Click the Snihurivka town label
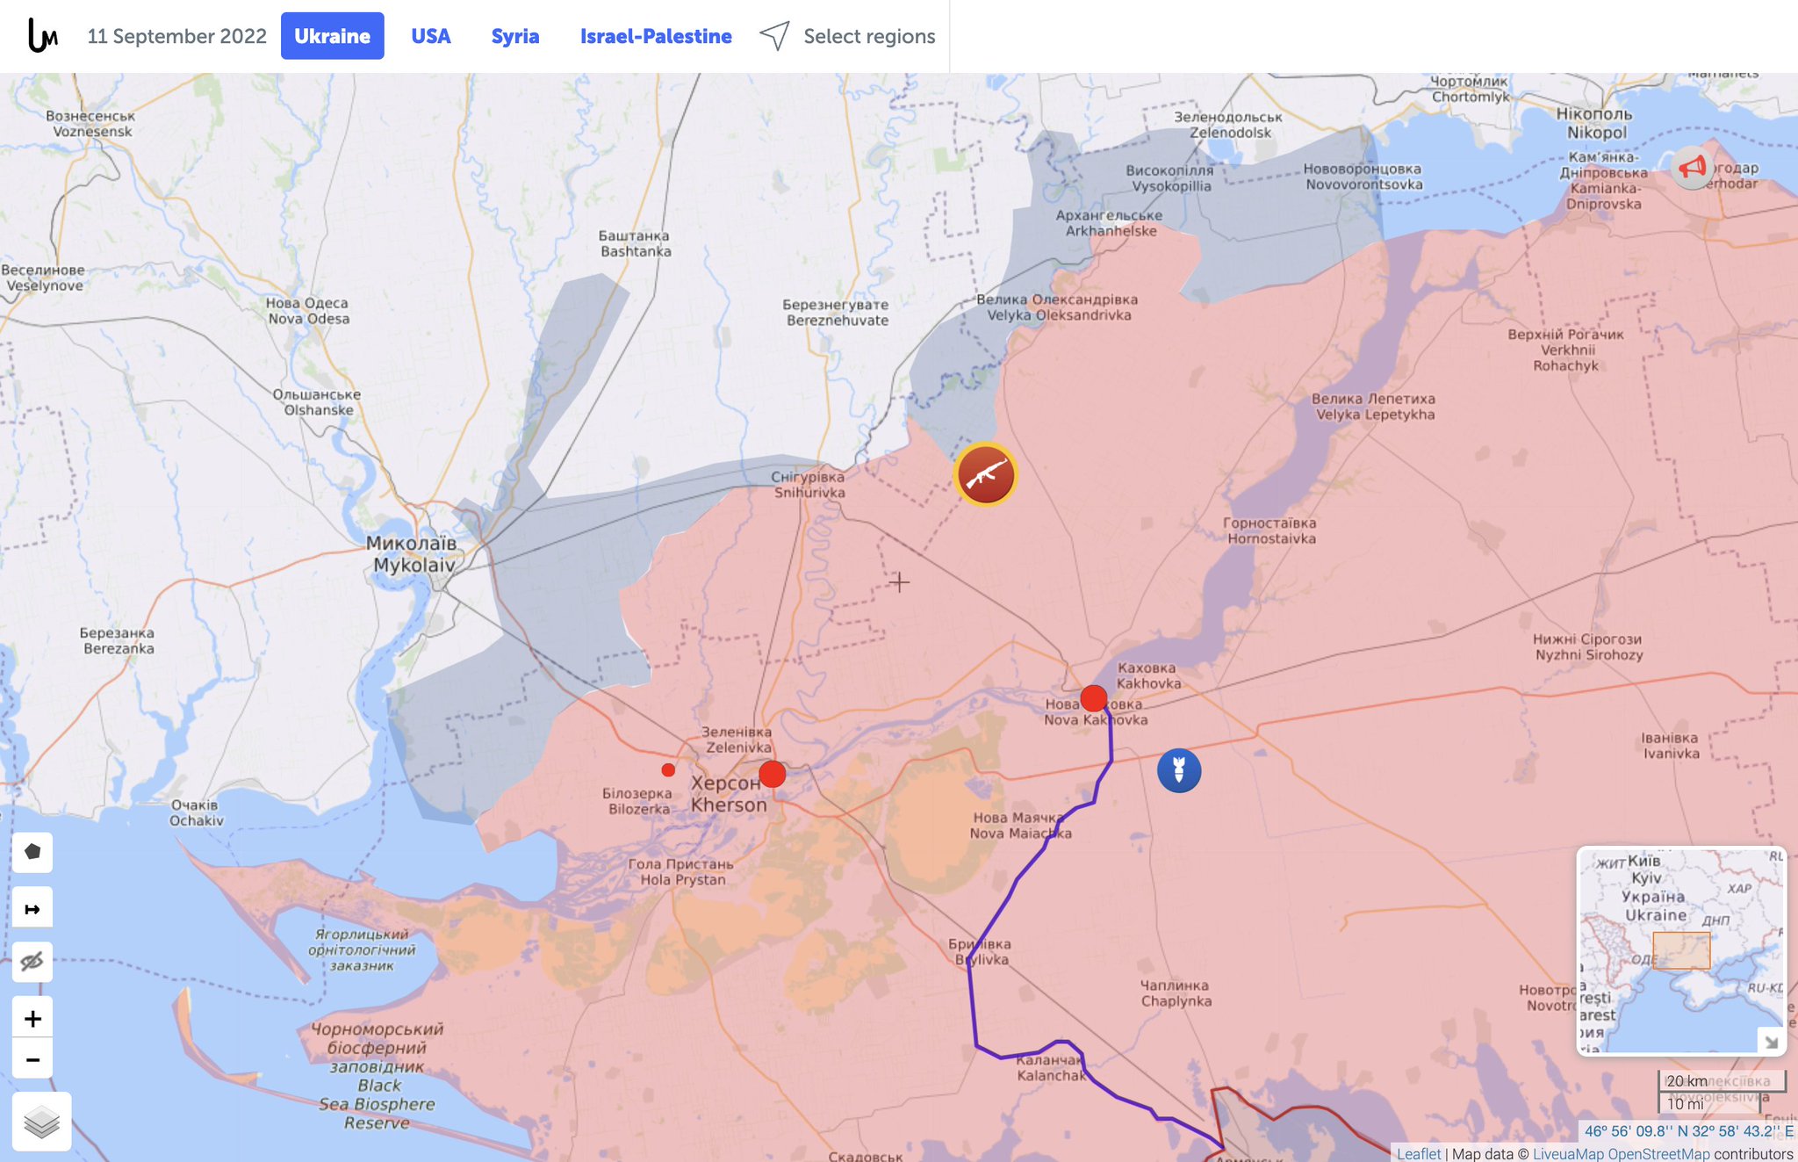Screen dimensions: 1798x1162 809,484
